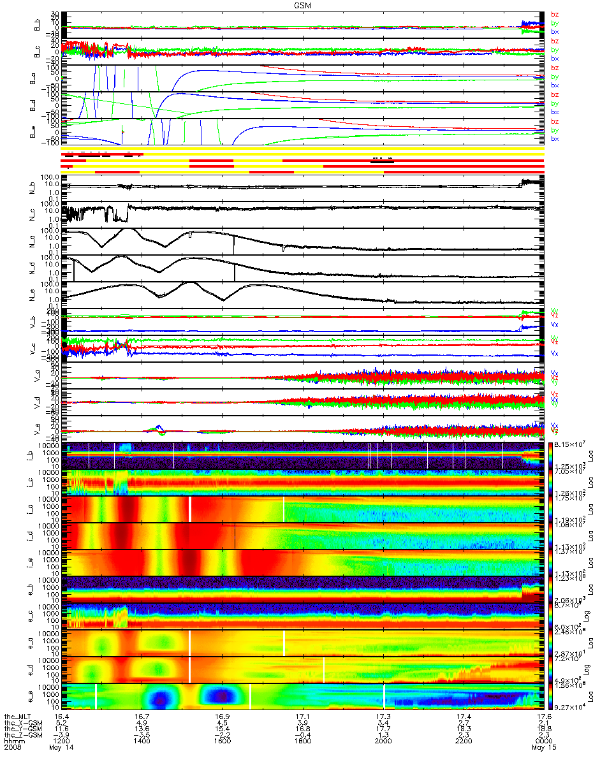593x765 pixels.
Task: Click the bz legend of B_a panel
Action: 555,68
